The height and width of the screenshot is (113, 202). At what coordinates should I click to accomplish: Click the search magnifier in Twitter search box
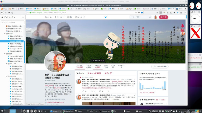[x=150, y=17]
